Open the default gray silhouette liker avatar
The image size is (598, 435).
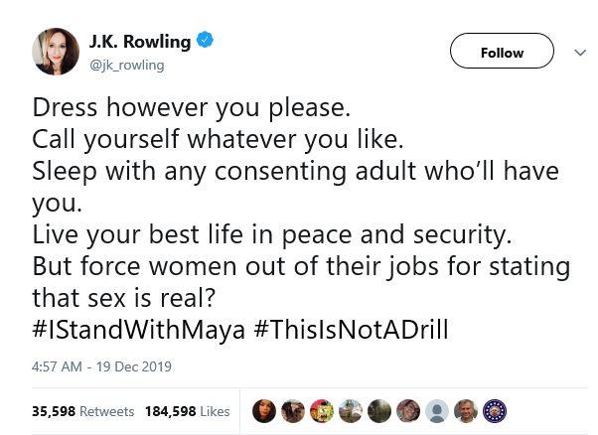[x=437, y=411]
